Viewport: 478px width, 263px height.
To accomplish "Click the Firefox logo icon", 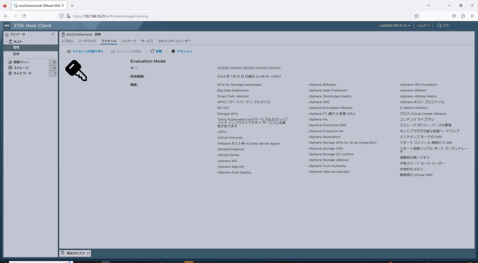I will [x=5, y=6].
